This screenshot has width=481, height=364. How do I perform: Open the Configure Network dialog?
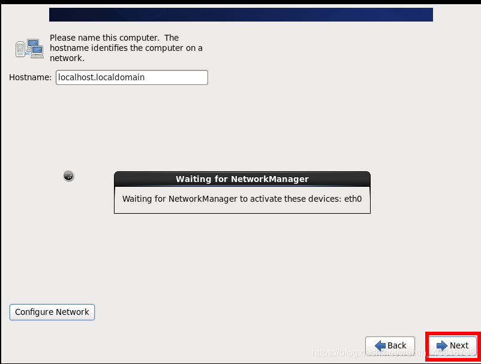tap(52, 312)
